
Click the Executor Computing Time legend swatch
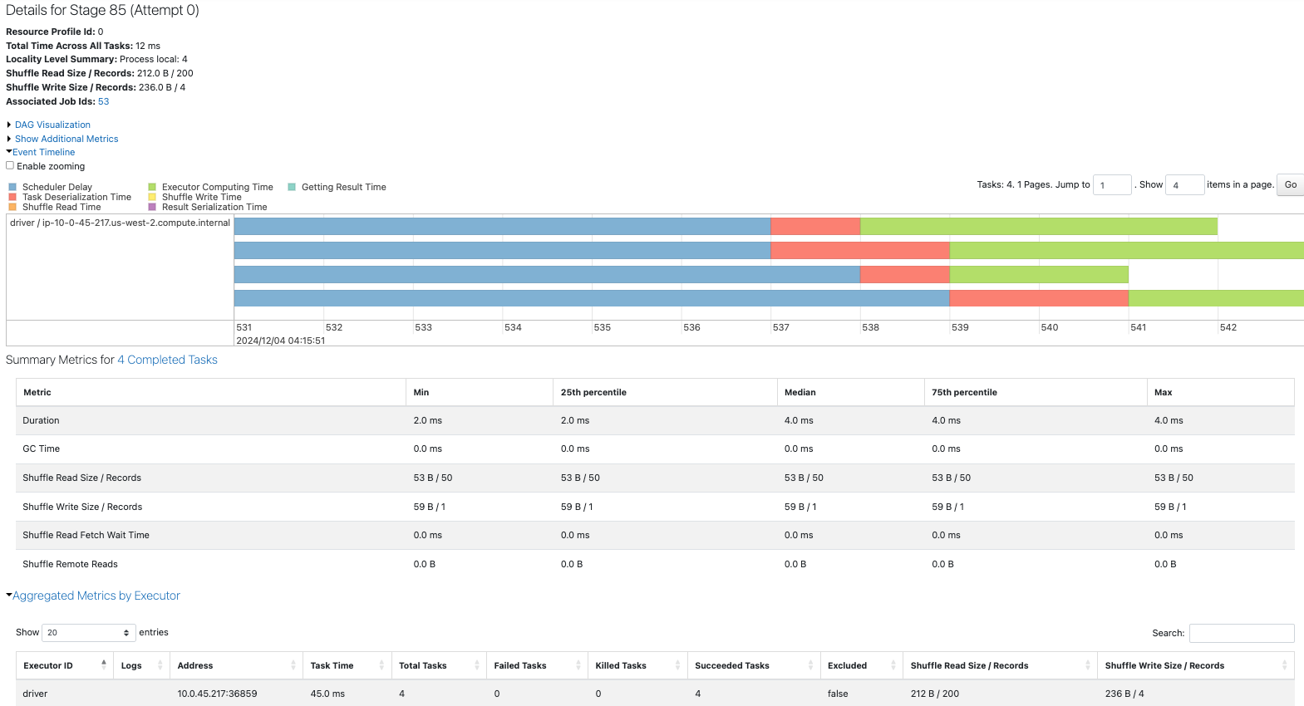152,187
